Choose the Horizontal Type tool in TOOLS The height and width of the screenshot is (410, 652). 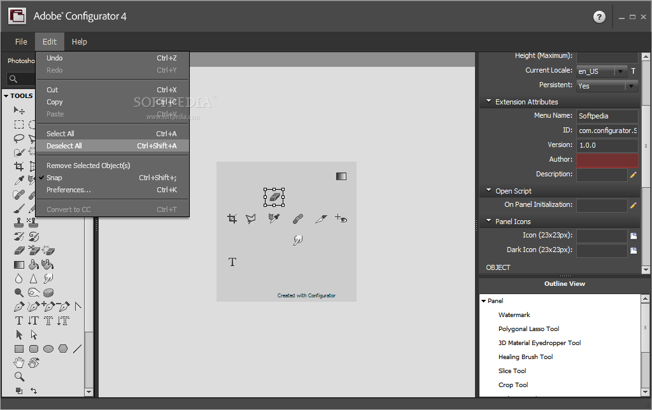tap(19, 321)
